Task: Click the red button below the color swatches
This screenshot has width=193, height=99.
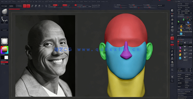Action: [x=4, y=62]
